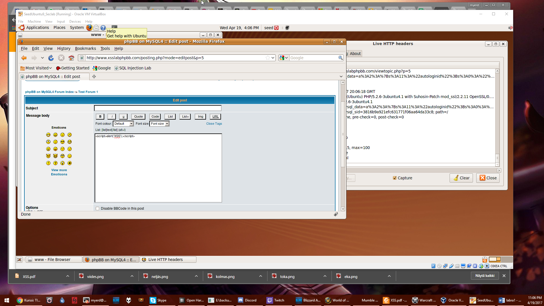Open Windows Start menu
The height and width of the screenshot is (306, 544).
pyautogui.click(x=7, y=300)
